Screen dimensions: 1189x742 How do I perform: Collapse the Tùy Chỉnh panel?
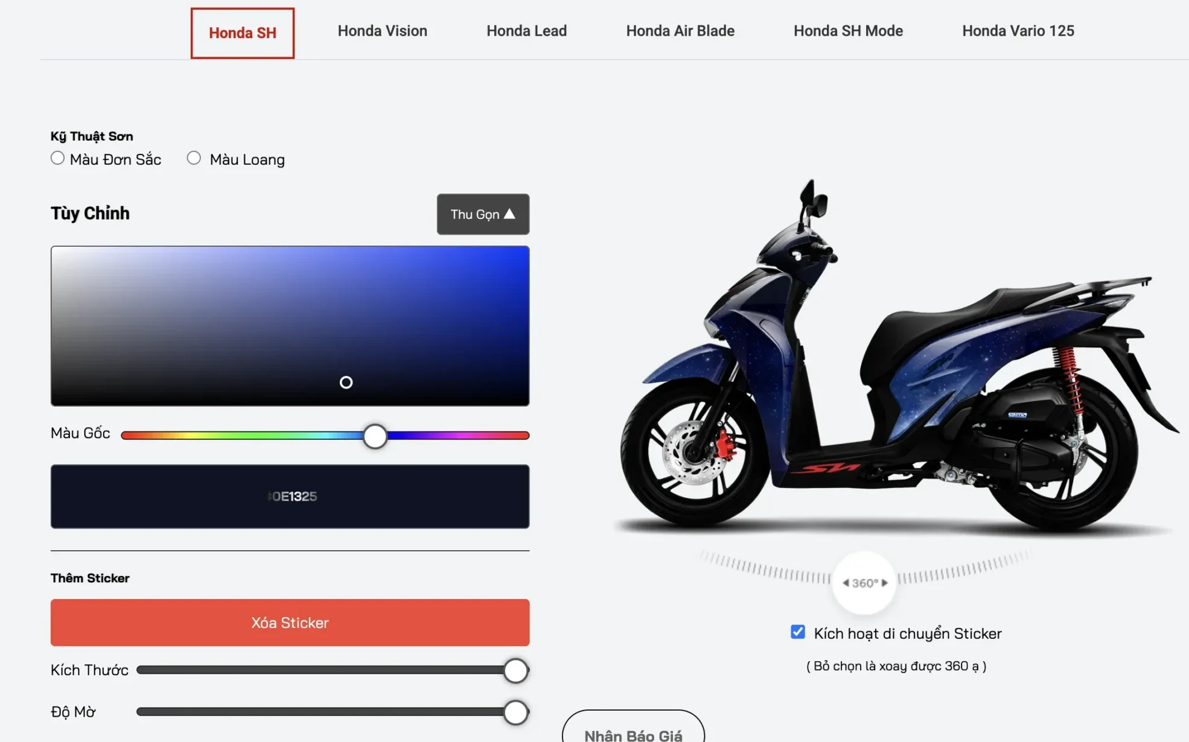pos(483,214)
